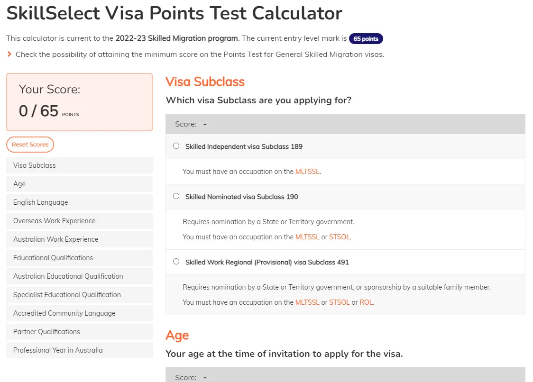Click STSOL link under Subclass 190
The width and height of the screenshot is (533, 382).
coord(340,237)
